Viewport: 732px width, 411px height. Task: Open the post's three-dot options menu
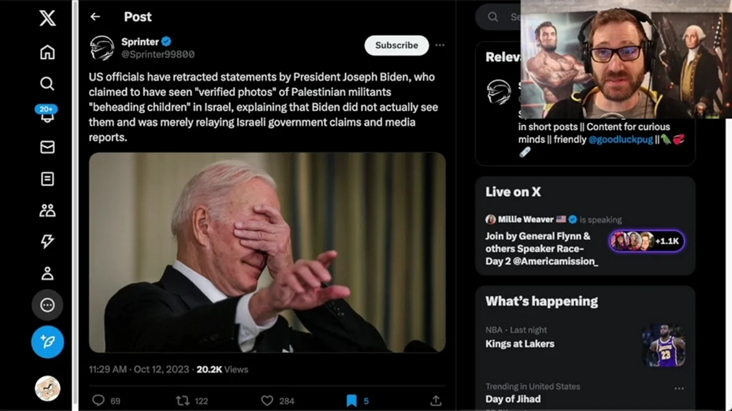[x=440, y=45]
